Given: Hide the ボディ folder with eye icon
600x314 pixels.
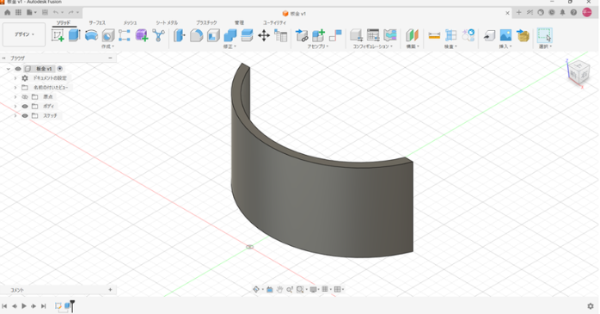Looking at the screenshot, I should click(25, 107).
